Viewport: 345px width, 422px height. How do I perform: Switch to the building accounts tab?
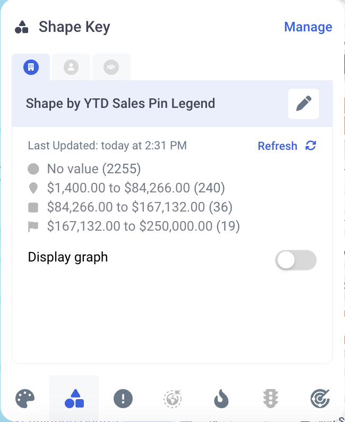(31, 67)
